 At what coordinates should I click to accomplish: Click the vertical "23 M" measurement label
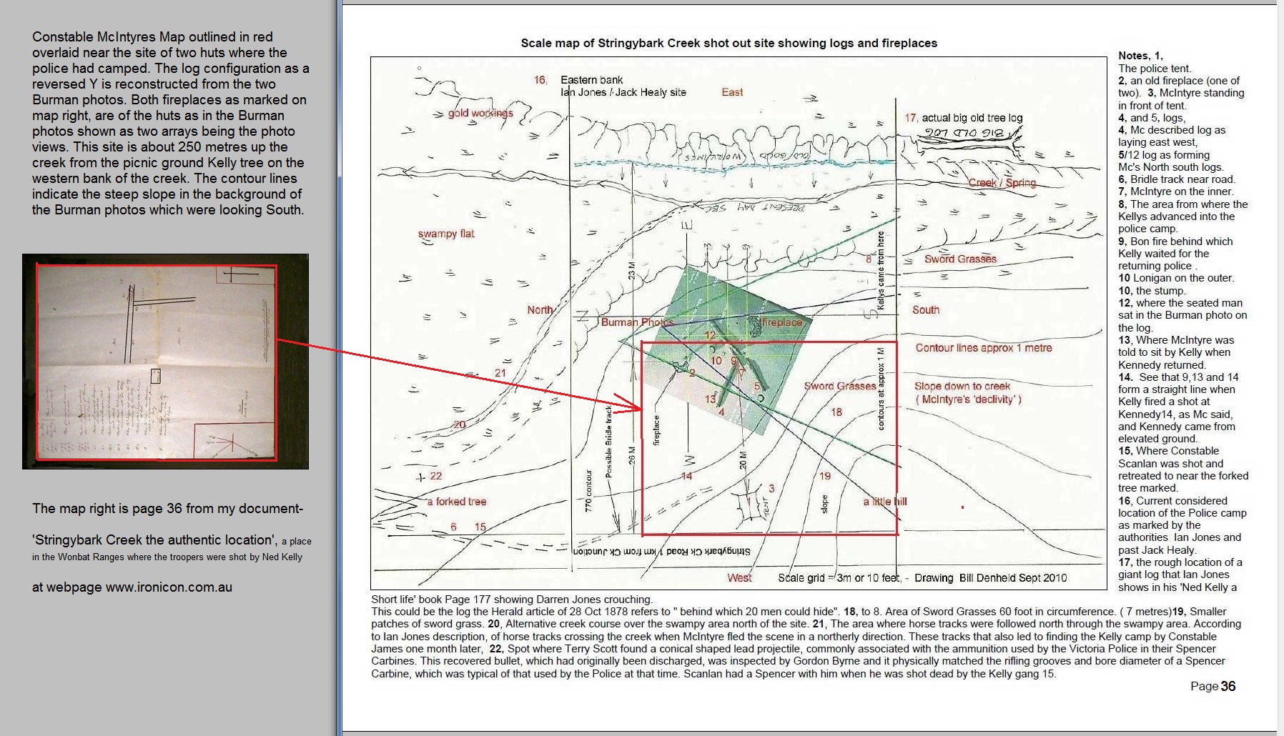631,272
